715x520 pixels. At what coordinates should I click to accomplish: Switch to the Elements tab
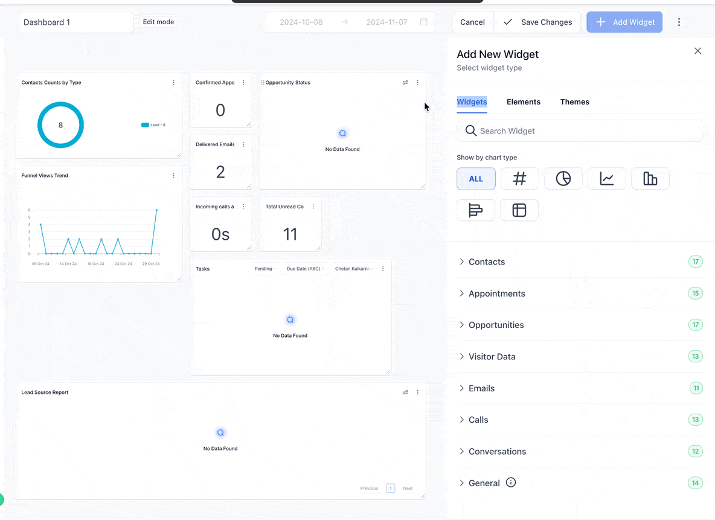[x=524, y=101]
